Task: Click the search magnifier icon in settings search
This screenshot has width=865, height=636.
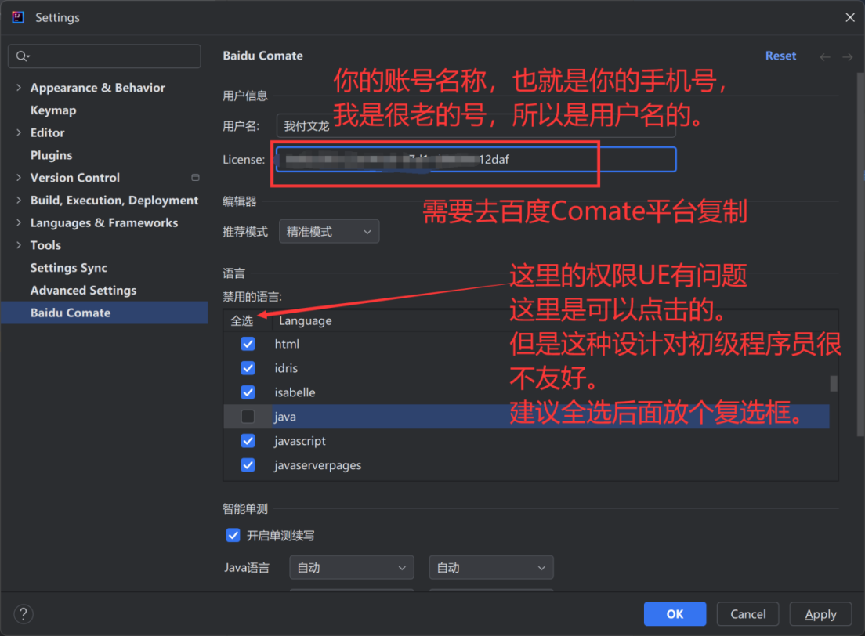Action: [23, 56]
